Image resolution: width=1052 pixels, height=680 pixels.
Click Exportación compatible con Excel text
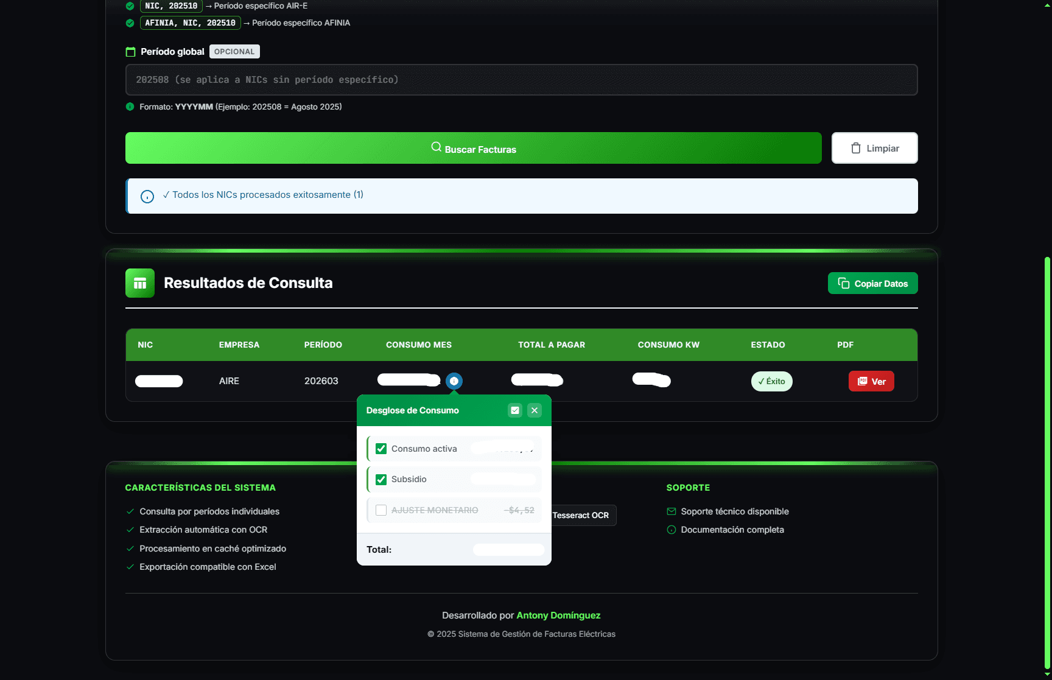click(208, 567)
